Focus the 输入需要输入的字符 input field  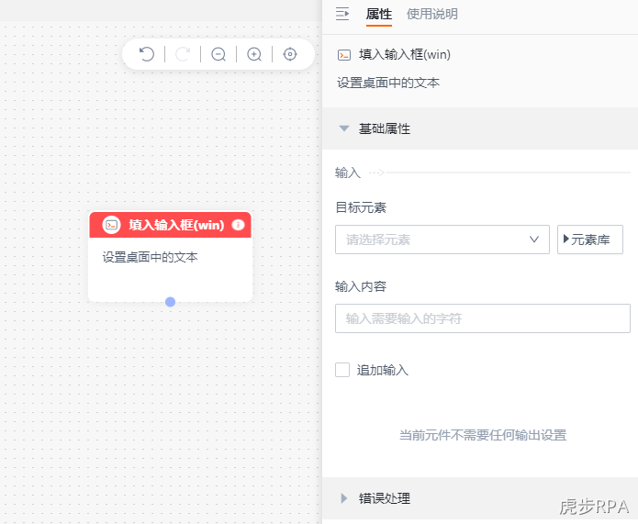coord(483,318)
